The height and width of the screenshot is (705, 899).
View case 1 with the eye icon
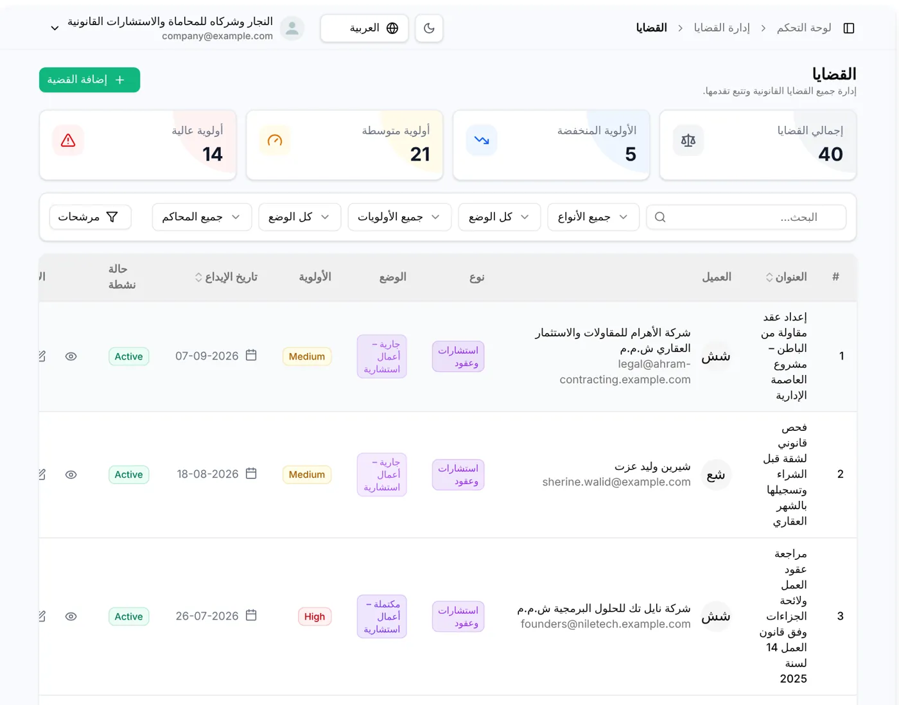(x=71, y=356)
